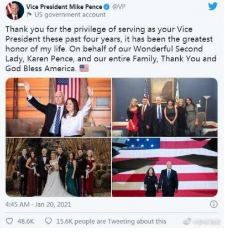Click the American flag emoji
Screen dimensions: 225x232
[84, 68]
